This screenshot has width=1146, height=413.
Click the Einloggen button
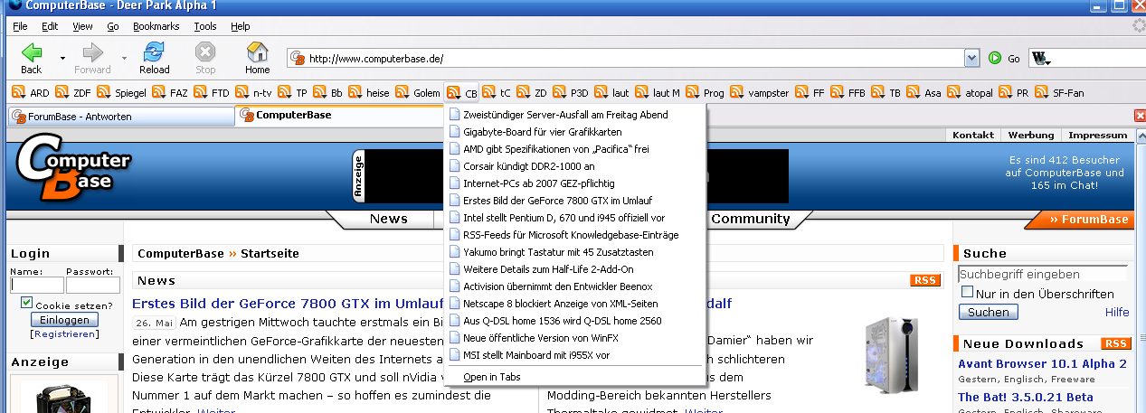[x=64, y=320]
